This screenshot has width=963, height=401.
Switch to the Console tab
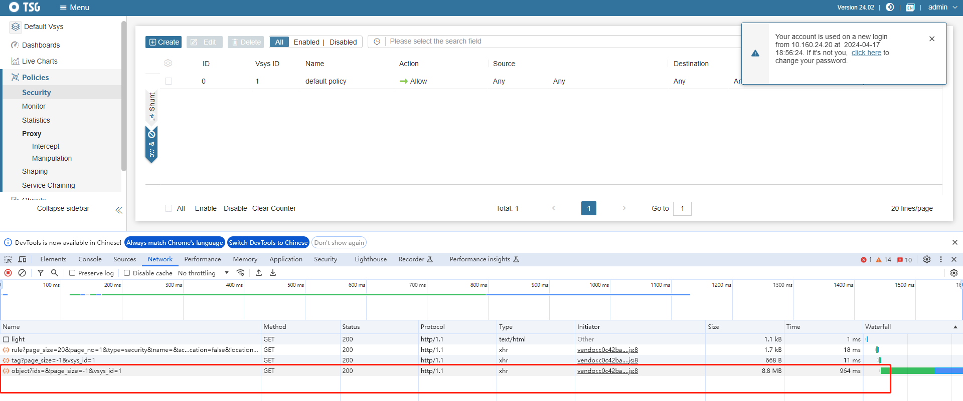pos(90,259)
